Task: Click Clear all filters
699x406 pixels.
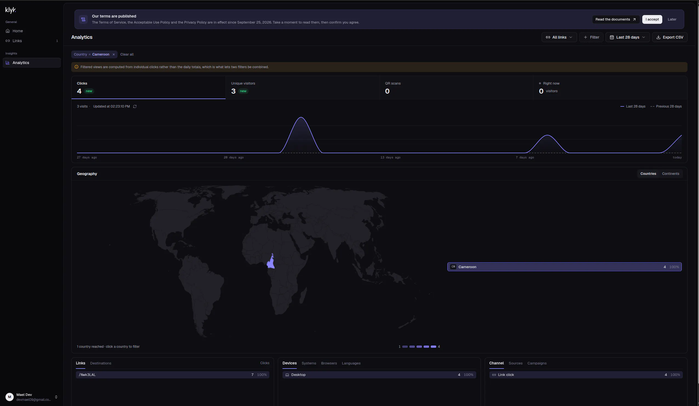Action: coord(127,54)
